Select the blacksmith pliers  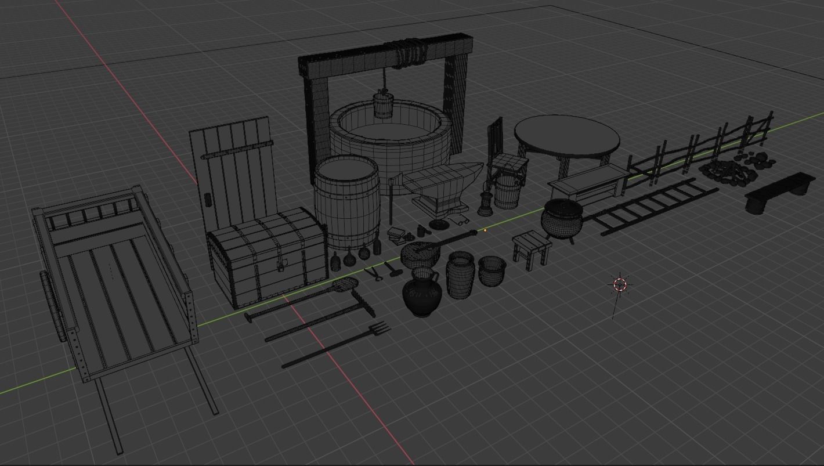tap(374, 273)
